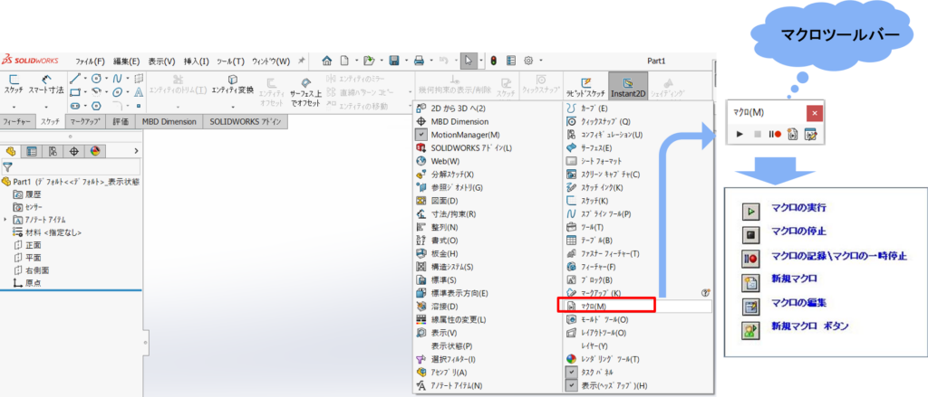Image resolution: width=928 pixels, height=397 pixels.
Task: Open the dropdown arrow next to the New icon
Action: click(356, 61)
